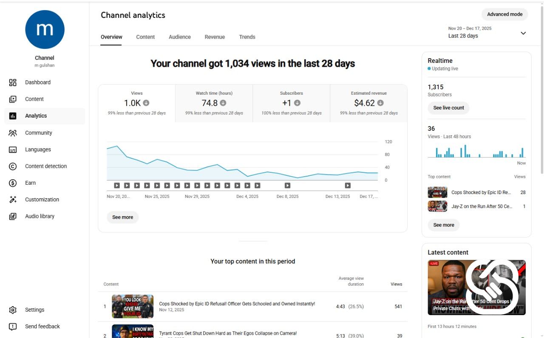Click the 541 views value for Cops Shocked
544x338 pixels.
tap(398, 307)
